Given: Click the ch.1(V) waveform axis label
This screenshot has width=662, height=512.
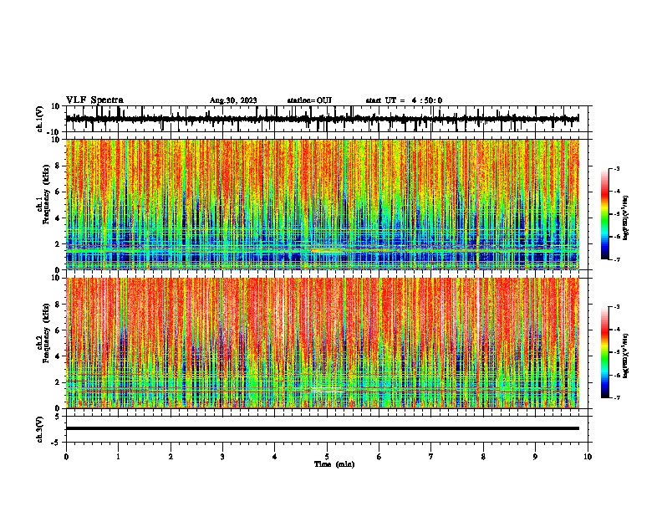Looking at the screenshot, I should tap(40, 119).
